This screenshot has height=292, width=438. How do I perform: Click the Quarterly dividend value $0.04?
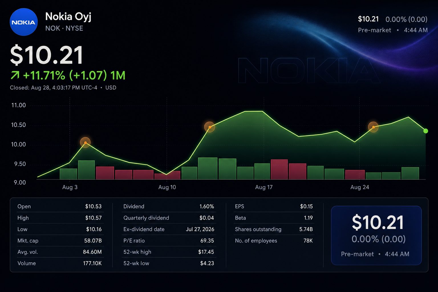[x=207, y=218]
